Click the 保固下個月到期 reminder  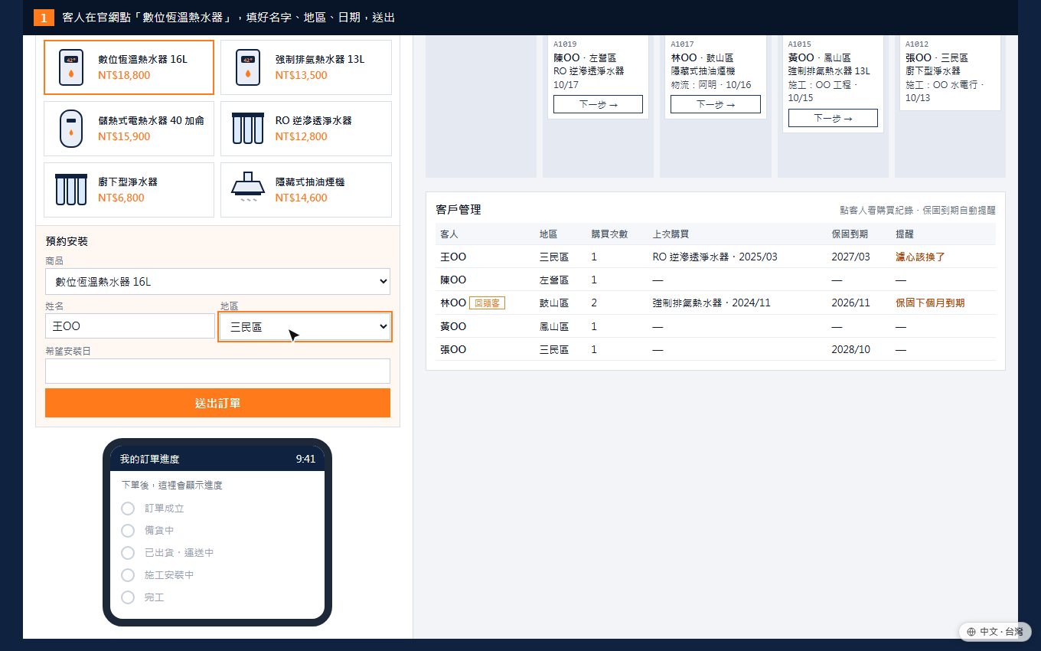click(x=930, y=303)
